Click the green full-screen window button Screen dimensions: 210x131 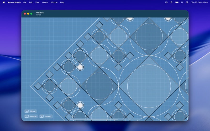[x=31, y=14]
